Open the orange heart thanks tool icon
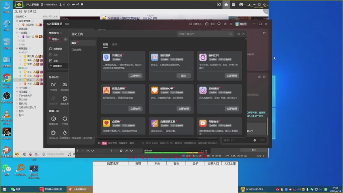343x193 pixels. (x=154, y=90)
